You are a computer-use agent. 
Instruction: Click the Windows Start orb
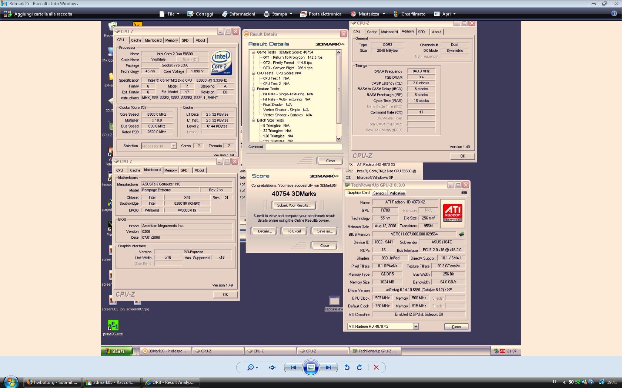coord(11,382)
